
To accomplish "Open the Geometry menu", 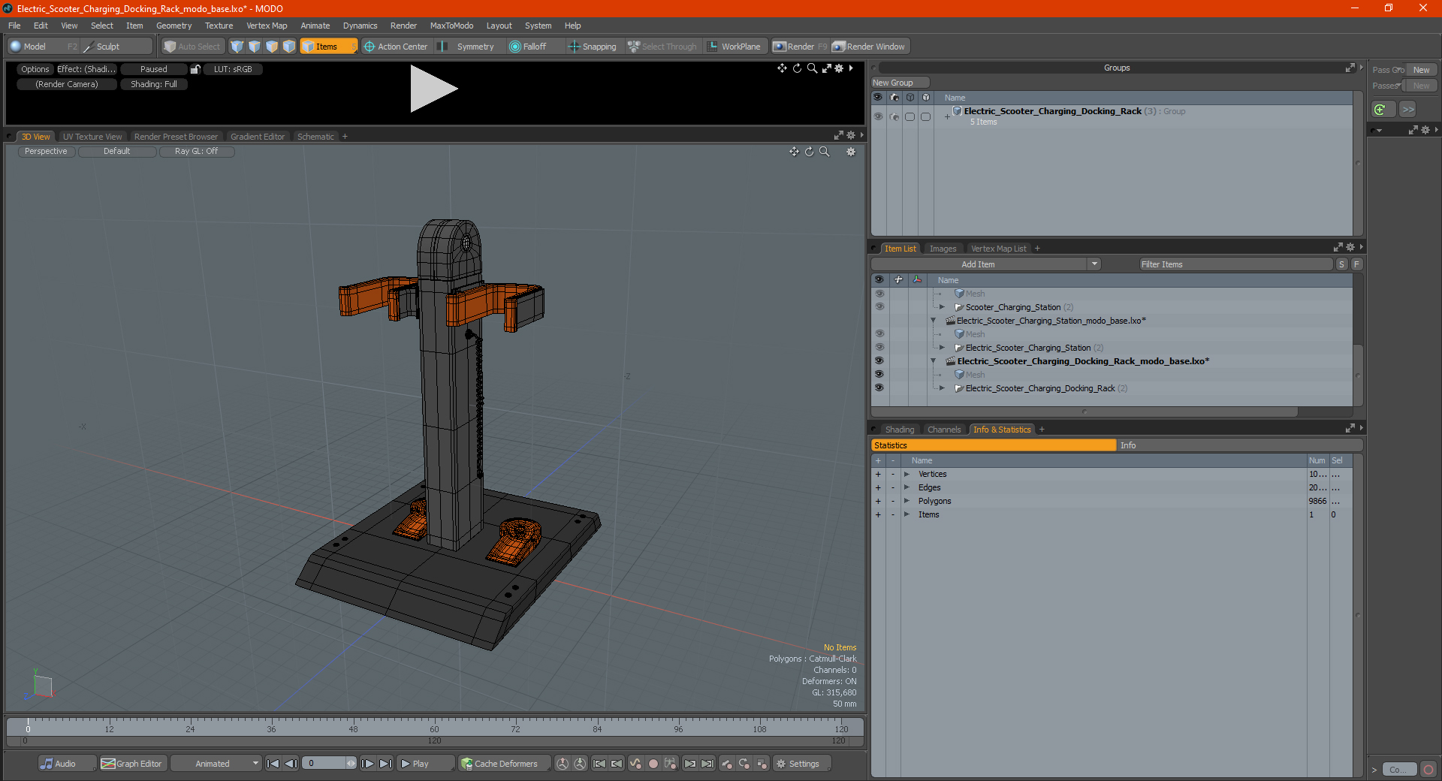I will [173, 26].
